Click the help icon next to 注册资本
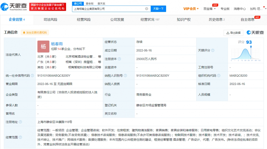 point(119,59)
